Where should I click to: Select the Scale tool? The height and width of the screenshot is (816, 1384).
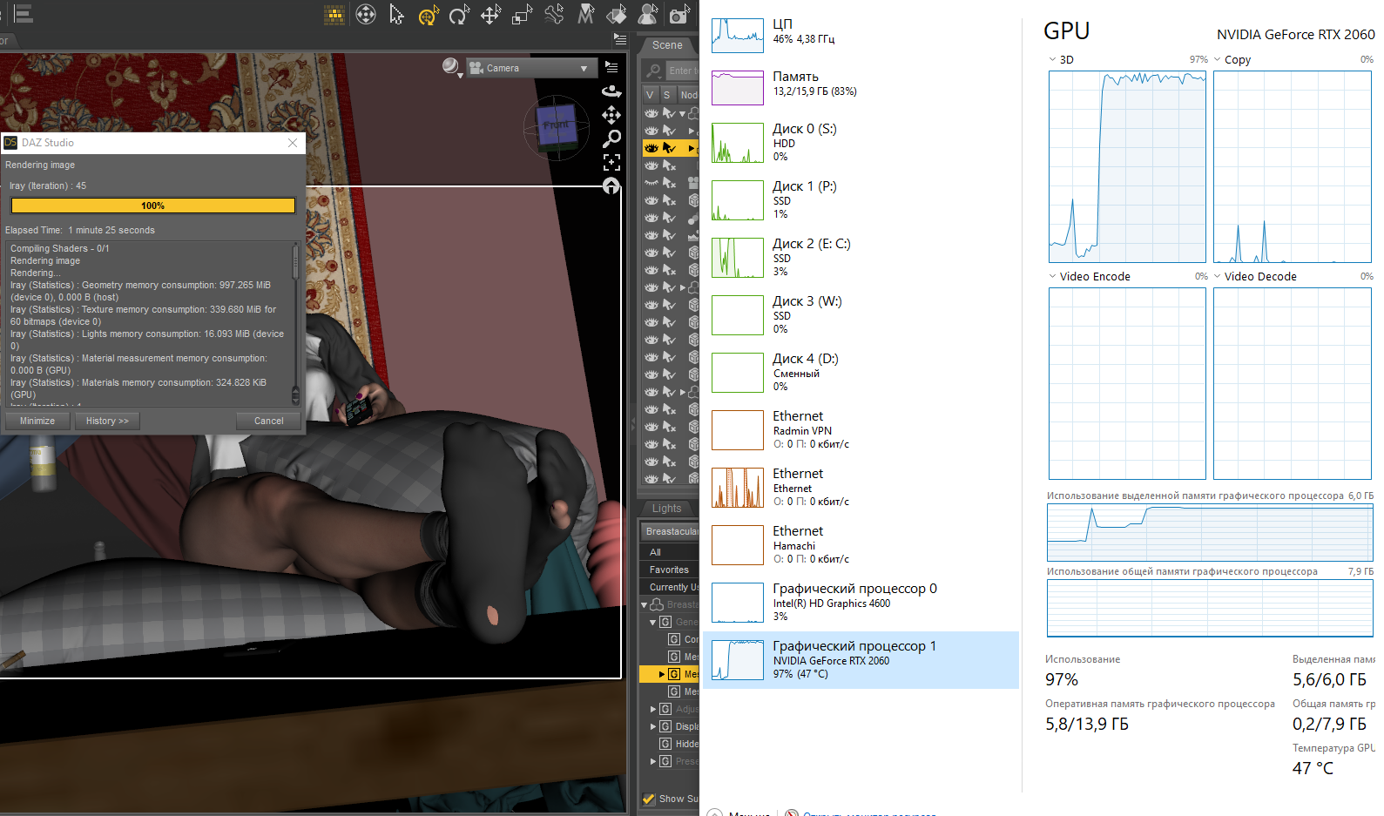(522, 15)
